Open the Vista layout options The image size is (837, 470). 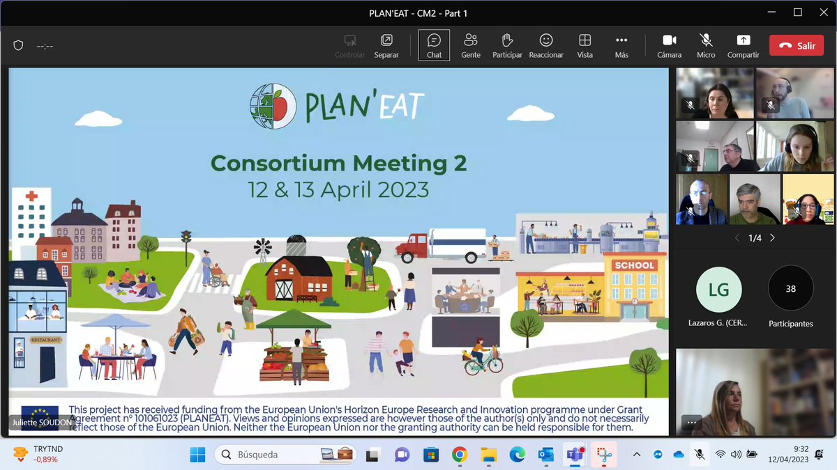585,45
